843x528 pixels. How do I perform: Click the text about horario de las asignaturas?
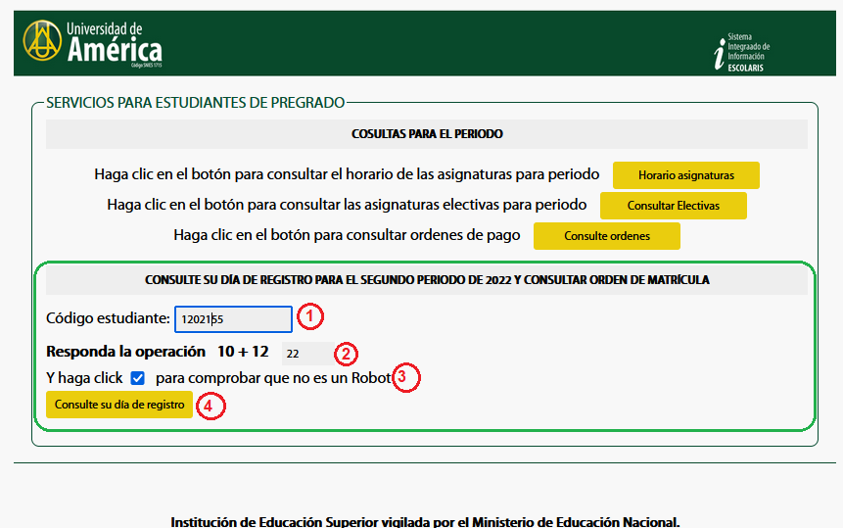point(347,174)
